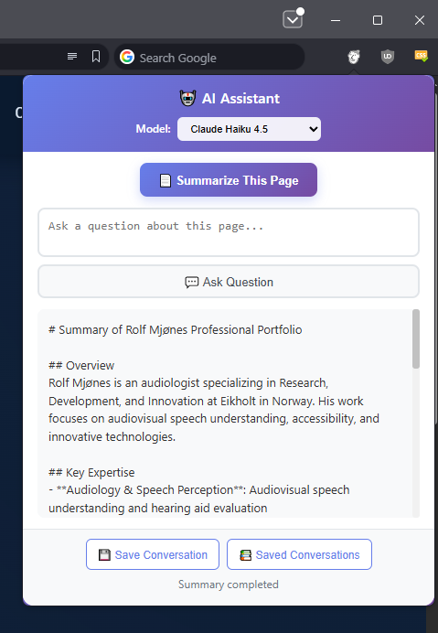Open the AI Assistant extension icon
This screenshot has width=438, height=633.
[x=354, y=57]
